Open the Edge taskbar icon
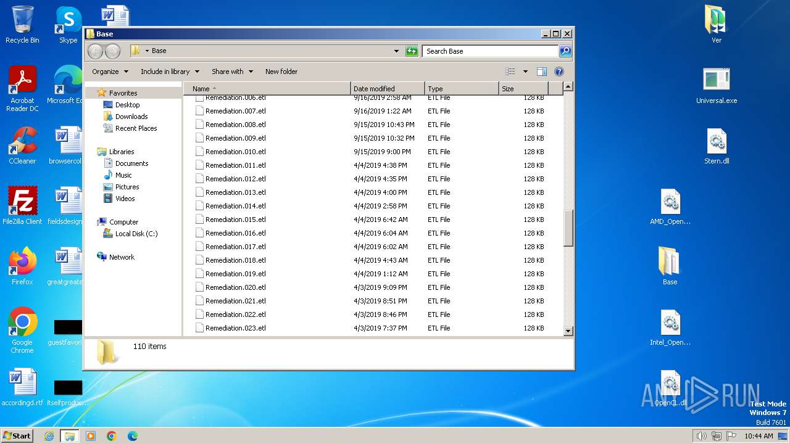790x444 pixels. [x=132, y=436]
